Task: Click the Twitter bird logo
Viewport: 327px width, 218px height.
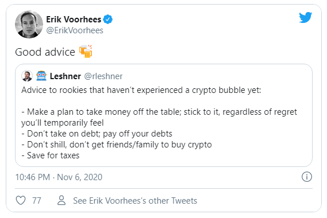Action: point(305,17)
